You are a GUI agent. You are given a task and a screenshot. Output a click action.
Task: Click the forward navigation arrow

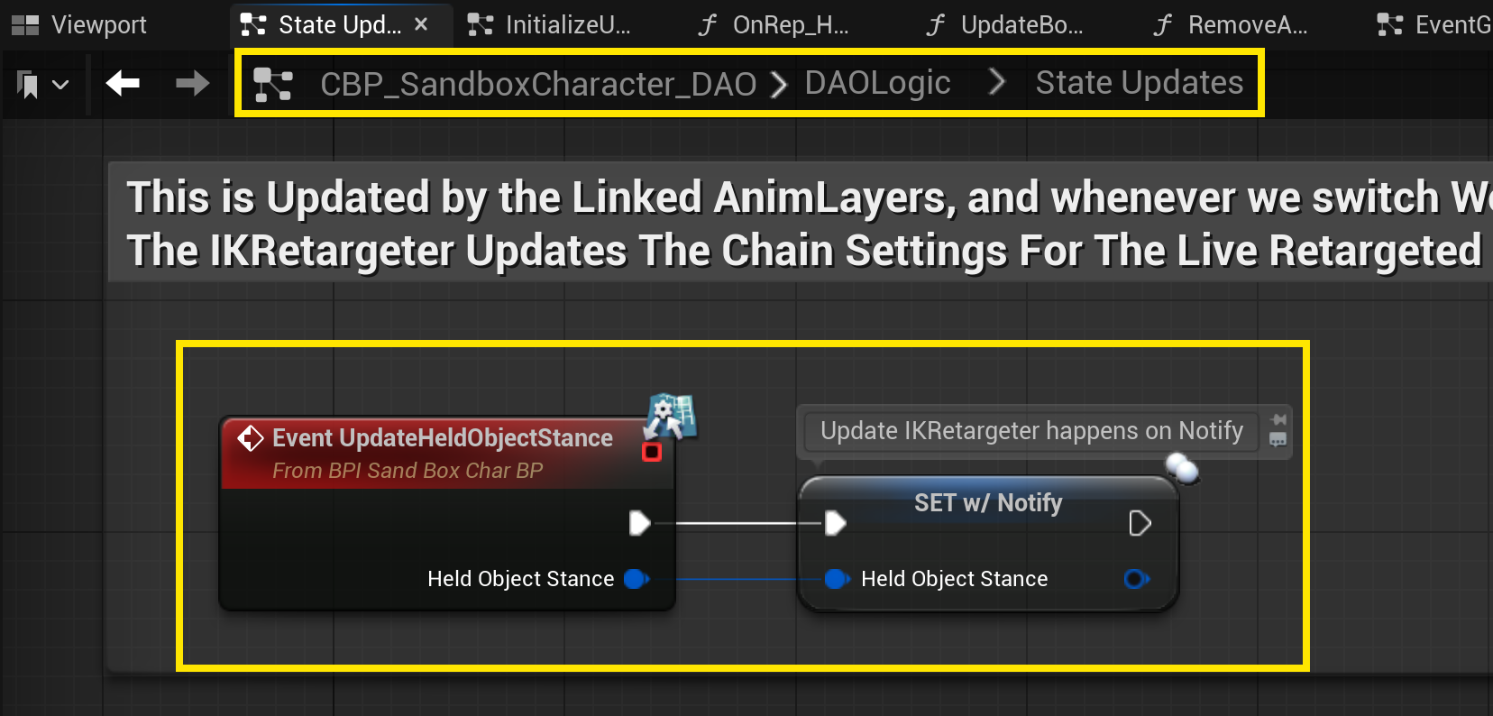point(192,84)
